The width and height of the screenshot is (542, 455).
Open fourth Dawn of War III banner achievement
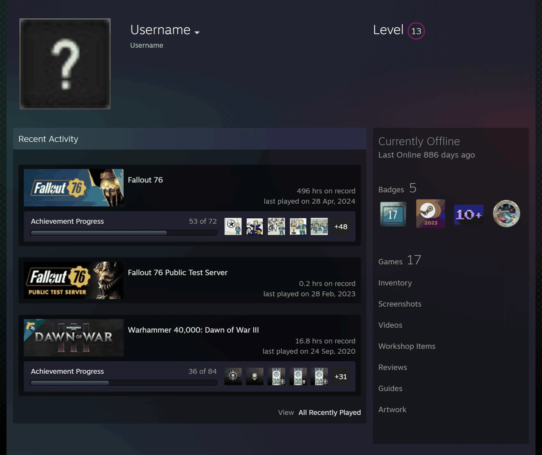coord(298,376)
